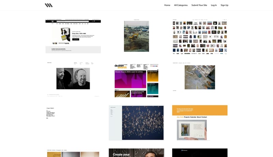The height and width of the screenshot is (157, 273).
Task: Open the black-and-white portraits site thumbnail
Action: pos(73,79)
